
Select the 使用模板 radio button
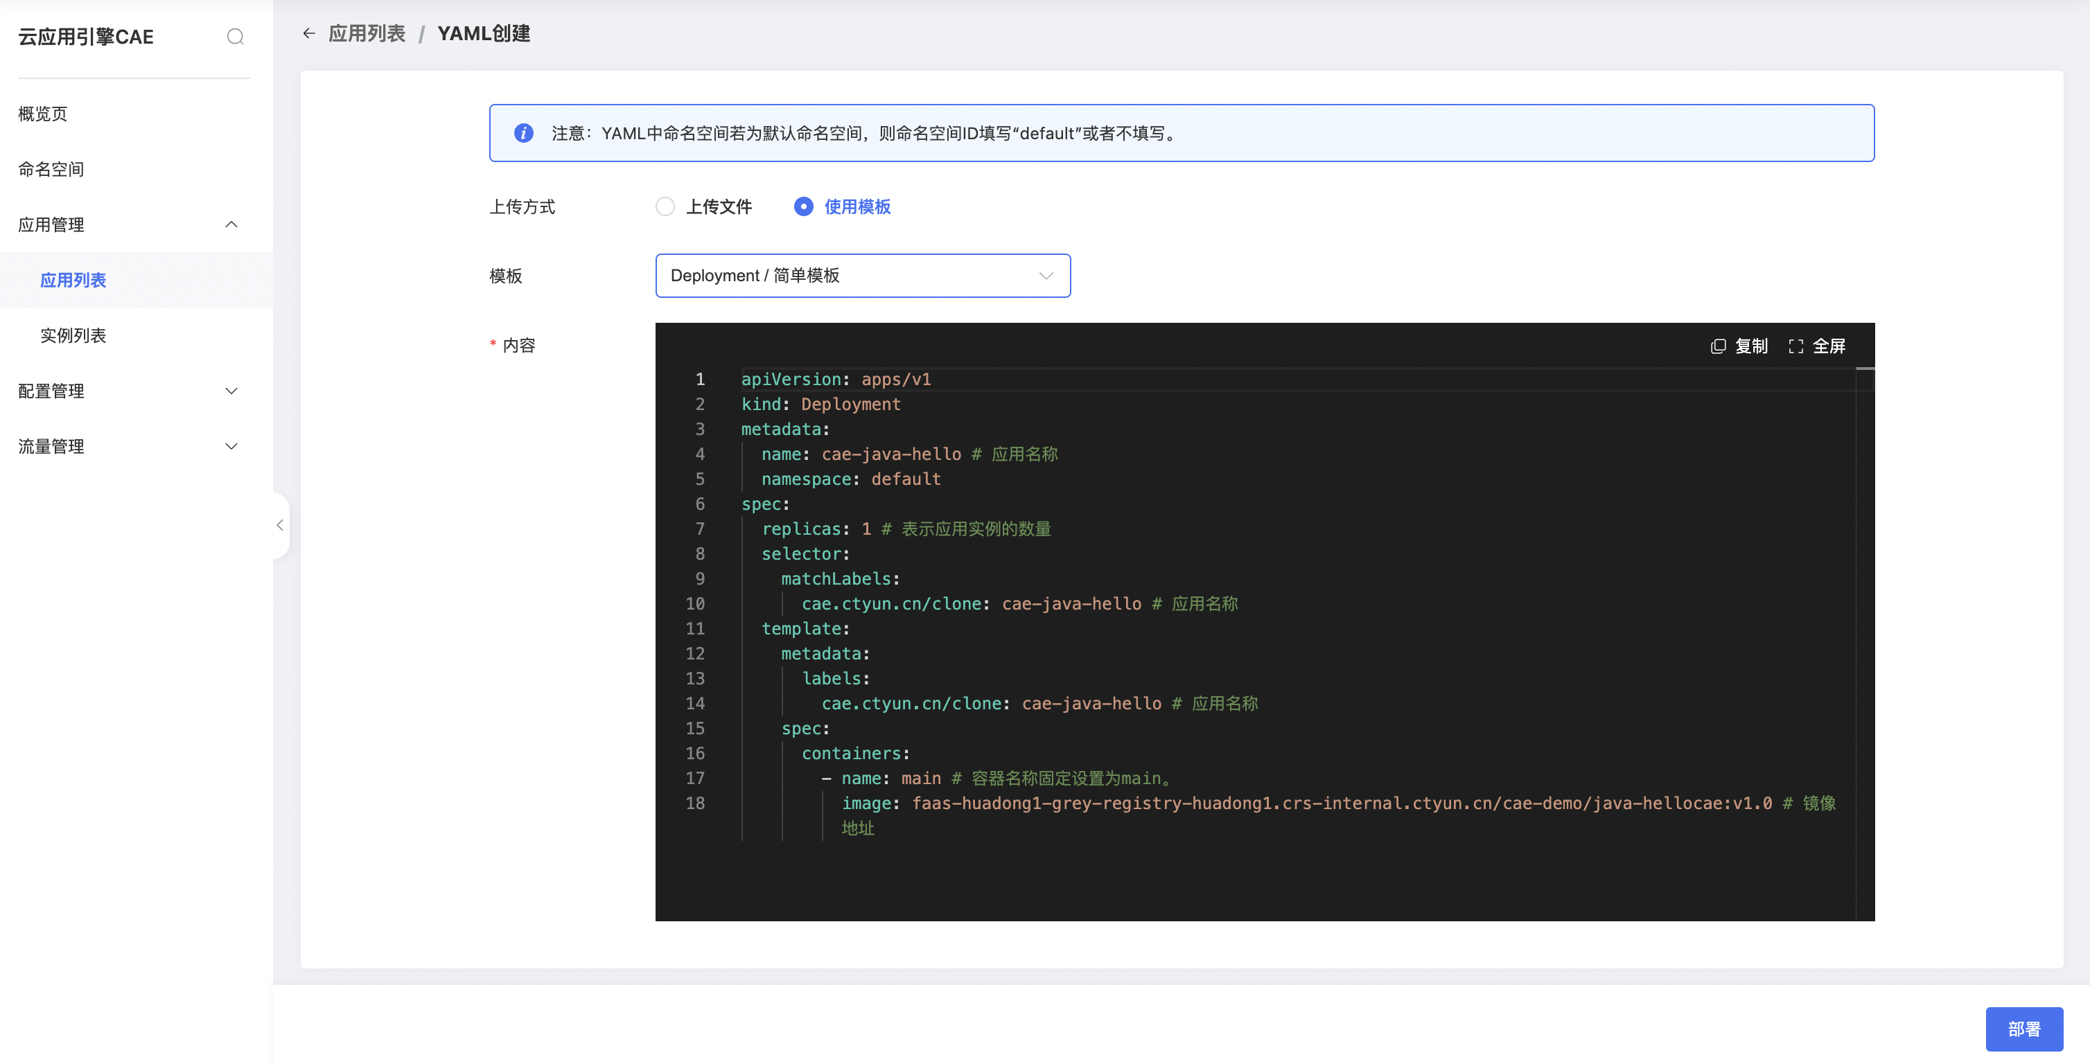coord(803,207)
